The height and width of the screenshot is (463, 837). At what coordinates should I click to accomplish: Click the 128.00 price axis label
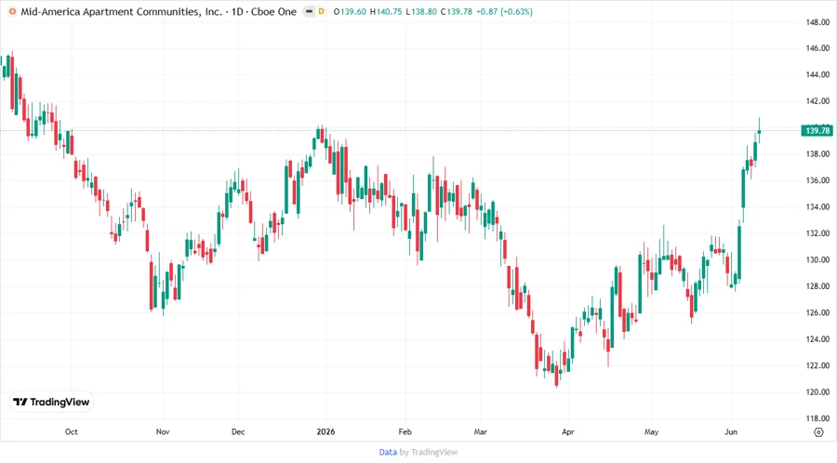pos(817,286)
